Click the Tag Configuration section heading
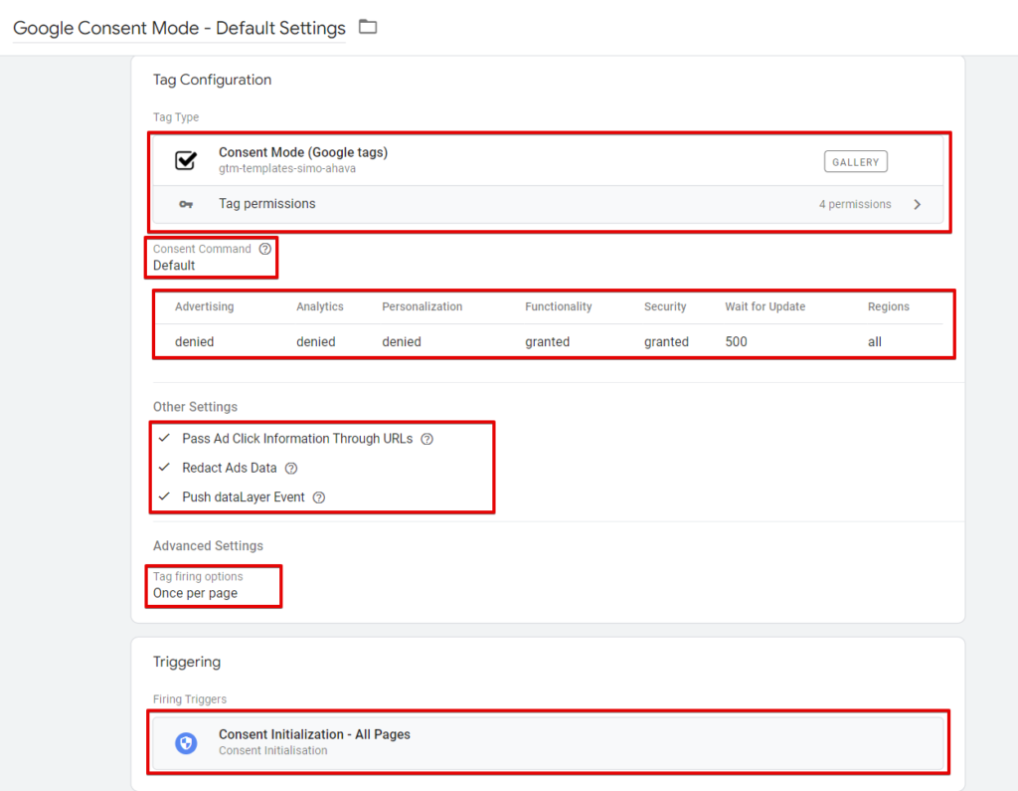 click(213, 80)
